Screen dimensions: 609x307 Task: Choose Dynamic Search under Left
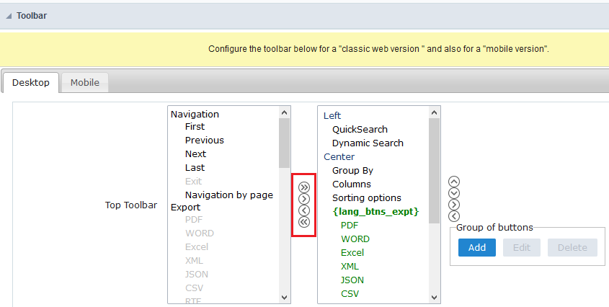coord(368,143)
